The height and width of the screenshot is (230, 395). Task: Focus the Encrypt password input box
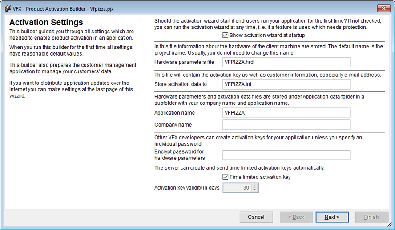point(286,155)
